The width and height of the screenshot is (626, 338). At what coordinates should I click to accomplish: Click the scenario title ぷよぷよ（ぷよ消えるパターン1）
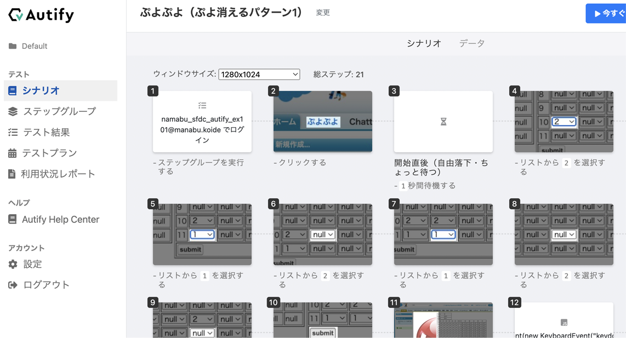pos(221,13)
